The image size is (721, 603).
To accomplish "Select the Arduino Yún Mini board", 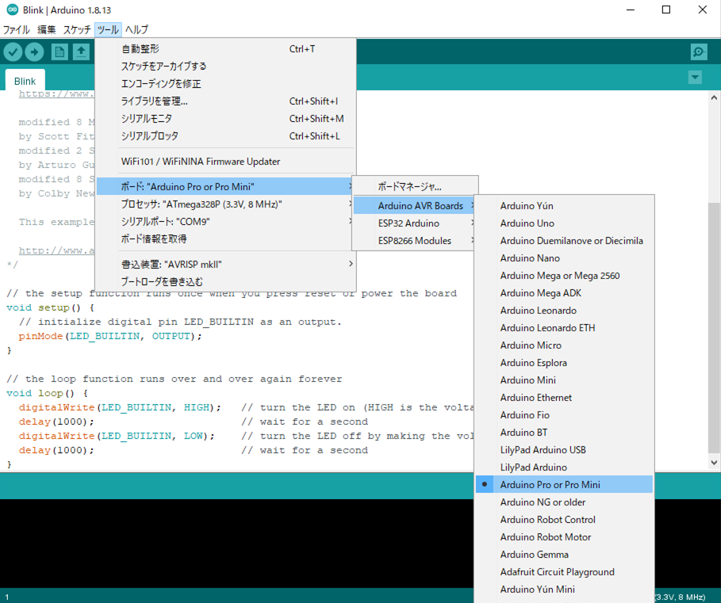I will tap(564, 590).
